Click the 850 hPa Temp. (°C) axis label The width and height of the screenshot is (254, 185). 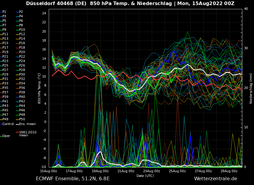tap(39, 88)
